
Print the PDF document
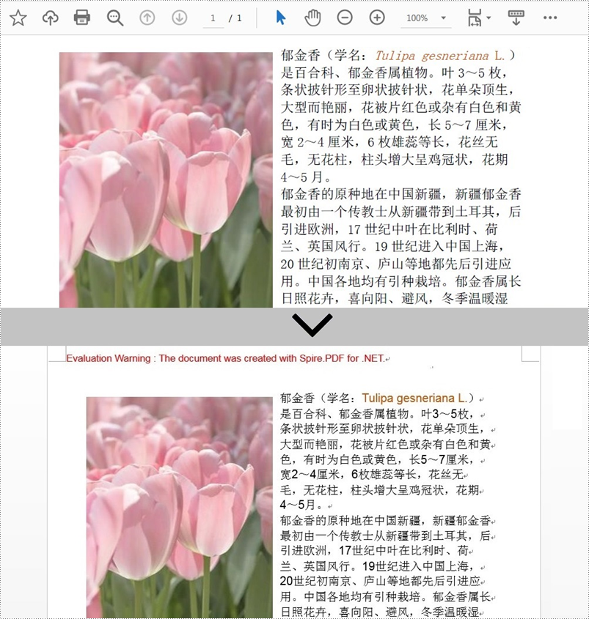82,18
